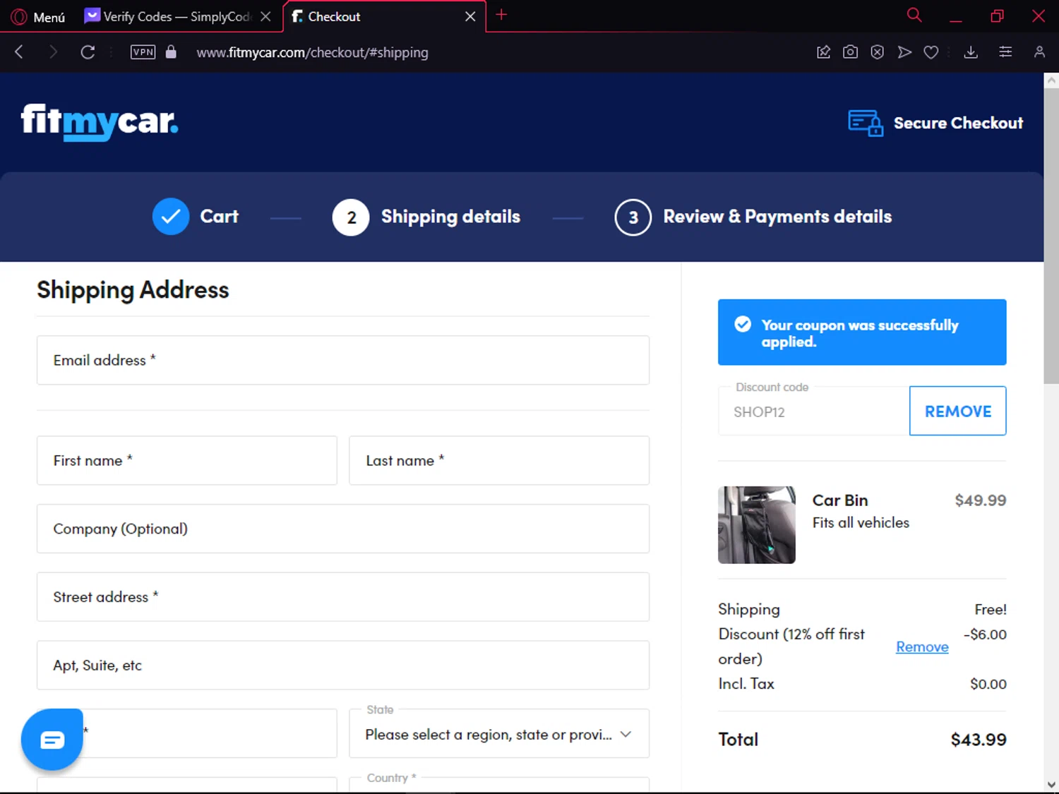Select Review & Payments details step
The image size is (1059, 794).
(753, 217)
